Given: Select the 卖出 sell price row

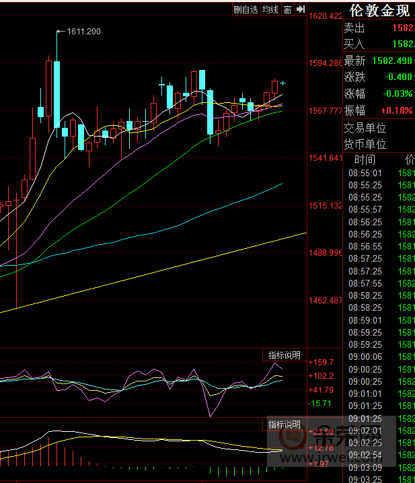Looking at the screenshot, I should click(x=379, y=28).
